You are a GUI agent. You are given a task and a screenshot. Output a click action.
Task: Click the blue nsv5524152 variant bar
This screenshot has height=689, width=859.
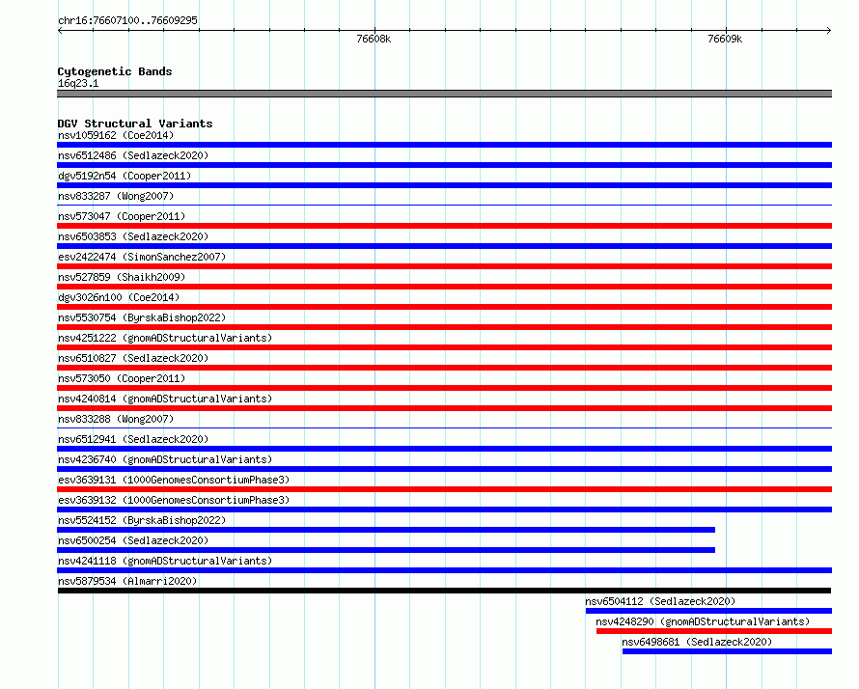point(386,530)
